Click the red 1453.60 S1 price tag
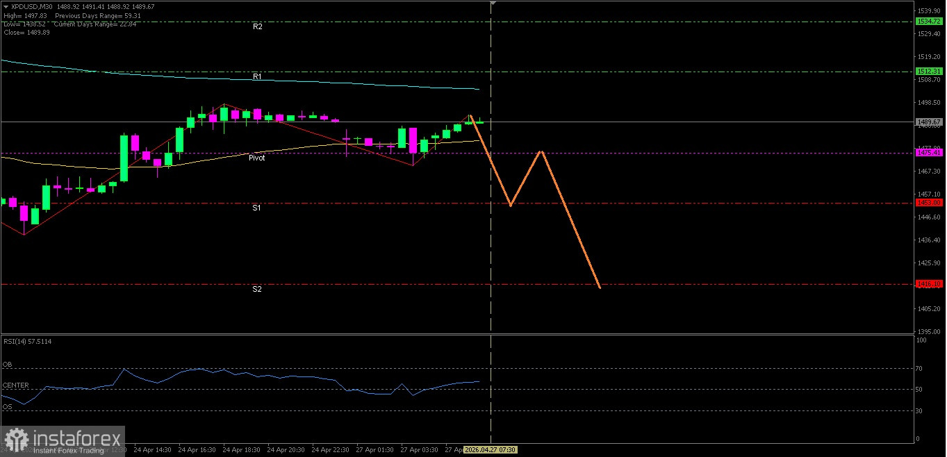947x457 pixels. pyautogui.click(x=929, y=203)
